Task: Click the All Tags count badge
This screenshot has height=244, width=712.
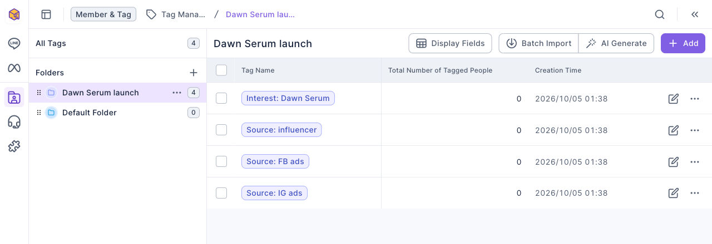Action: [194, 43]
